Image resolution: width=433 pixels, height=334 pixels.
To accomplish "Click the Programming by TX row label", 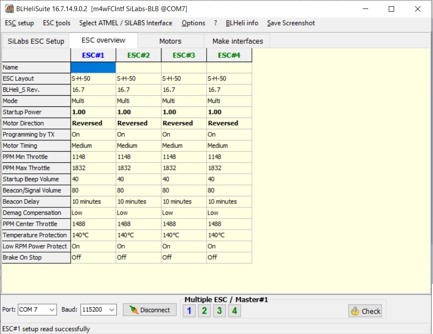I will coord(36,135).
